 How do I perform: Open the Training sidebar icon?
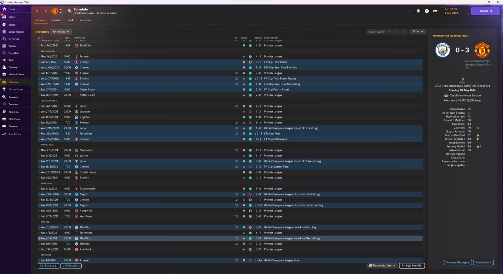4,67
